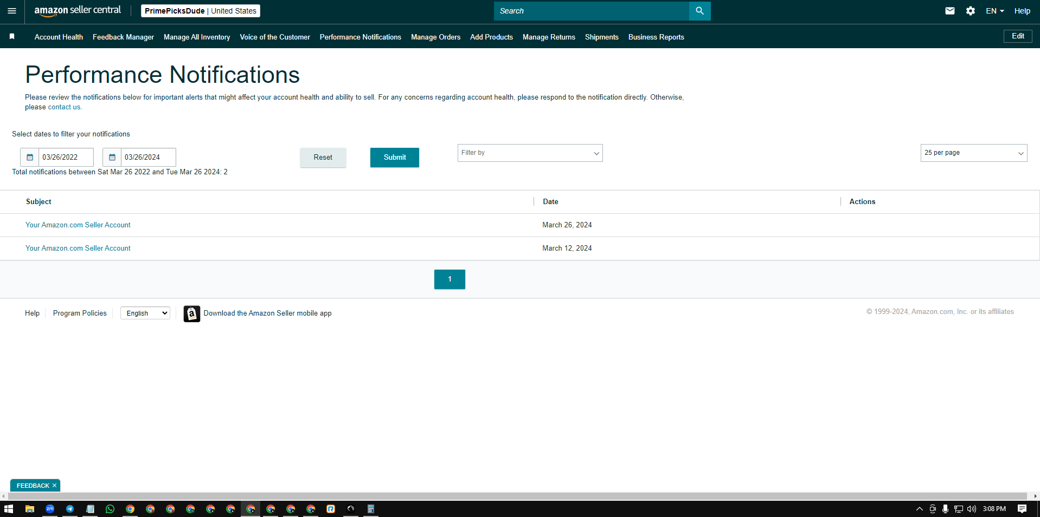Open the calendar icon for 03/26/2024
Screen dimensions: 1040x517
(x=112, y=157)
